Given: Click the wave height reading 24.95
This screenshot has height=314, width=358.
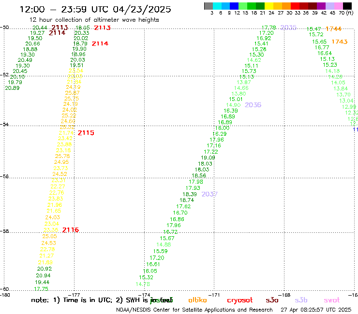Looking at the screenshot, I should [x=61, y=162].
